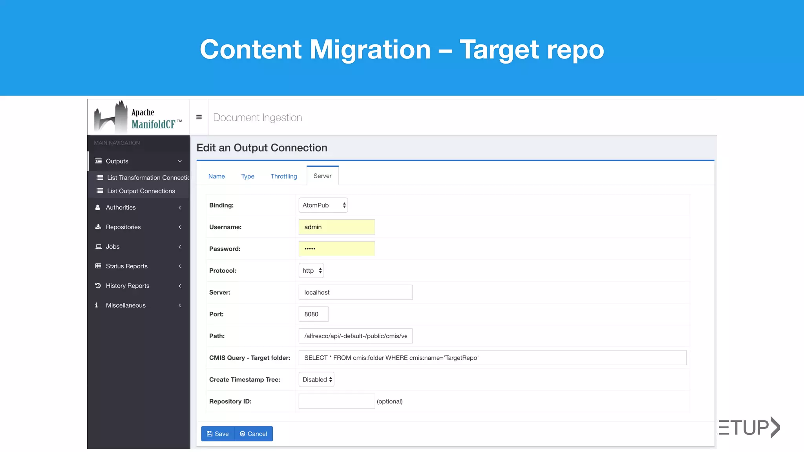This screenshot has height=452, width=804.
Task: Switch to the Name tab
Action: (x=216, y=177)
